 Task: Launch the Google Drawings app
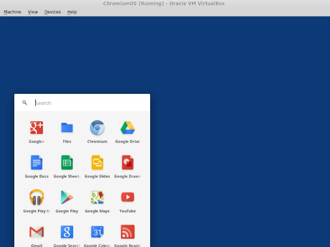pos(128,162)
